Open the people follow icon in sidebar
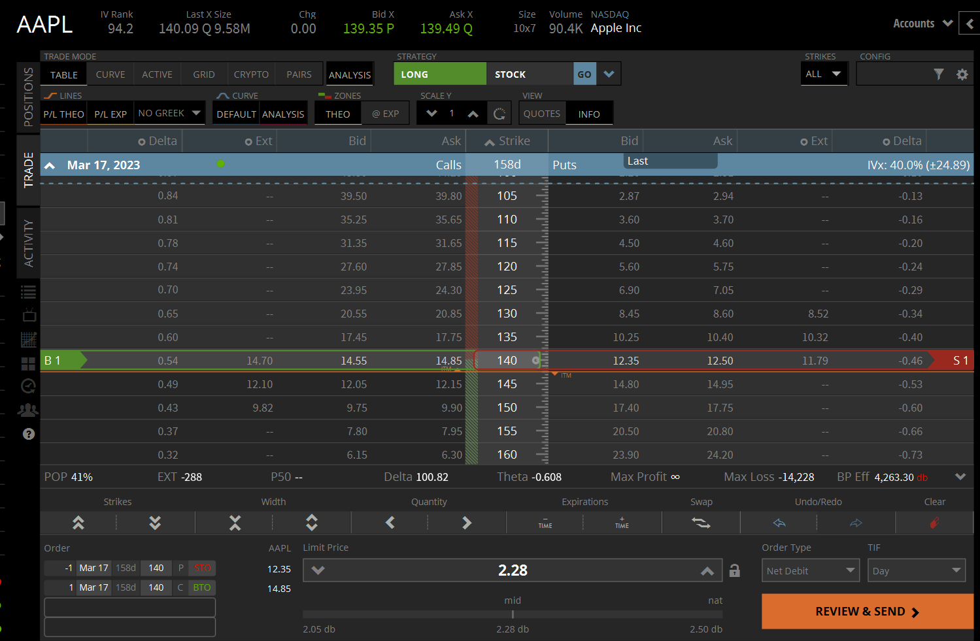Image resolution: width=980 pixels, height=641 pixels. [x=28, y=410]
